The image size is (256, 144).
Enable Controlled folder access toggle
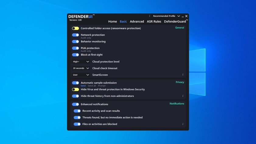pyautogui.click(x=75, y=28)
